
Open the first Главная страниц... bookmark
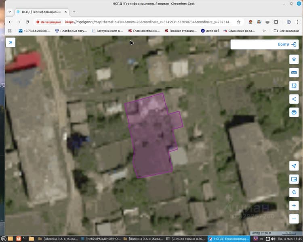pos(144,31)
